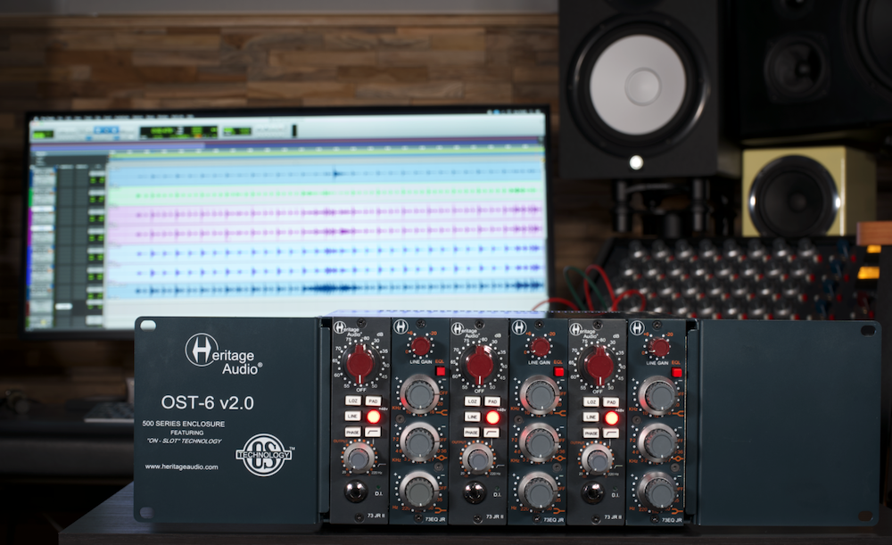Click the D.I. input jack on right 73 JR II
892x545 pixels.
[x=593, y=494]
